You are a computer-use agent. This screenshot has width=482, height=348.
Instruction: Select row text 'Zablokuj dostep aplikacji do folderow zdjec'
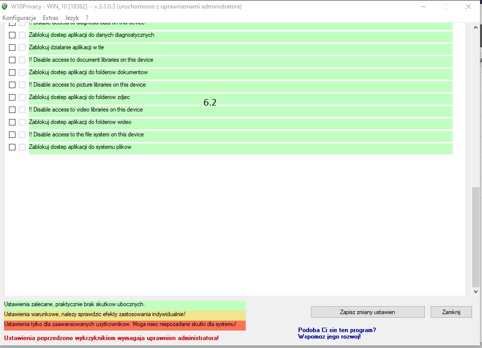(79, 97)
